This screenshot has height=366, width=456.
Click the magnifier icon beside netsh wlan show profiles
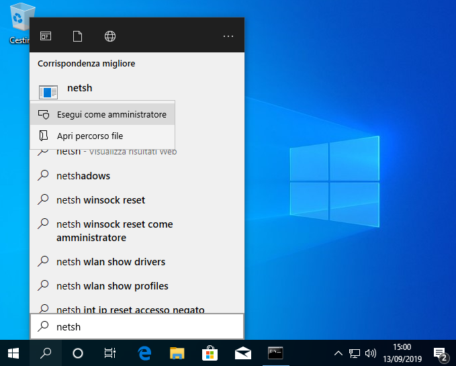(x=43, y=285)
